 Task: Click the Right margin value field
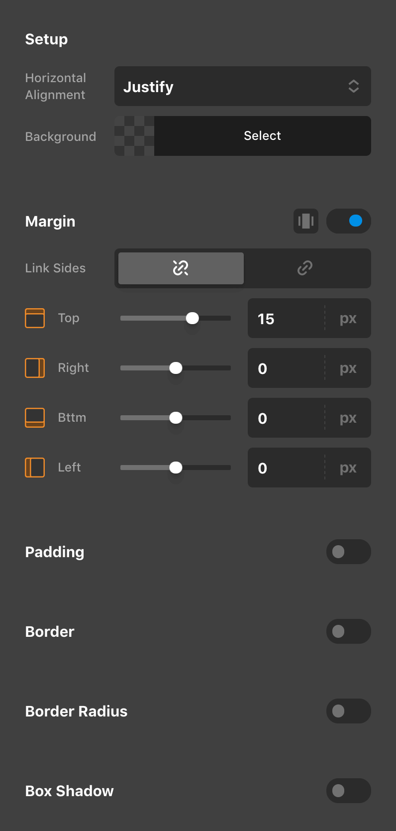(286, 368)
